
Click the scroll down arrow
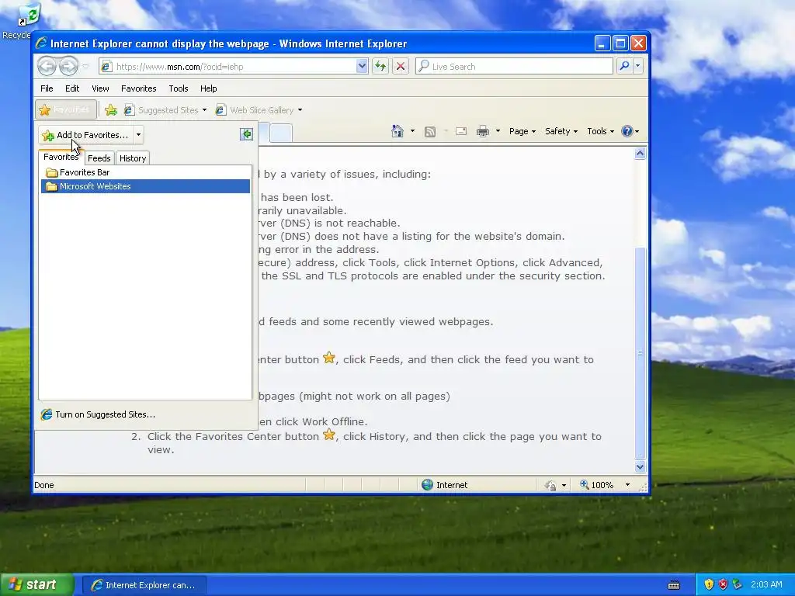pyautogui.click(x=640, y=466)
